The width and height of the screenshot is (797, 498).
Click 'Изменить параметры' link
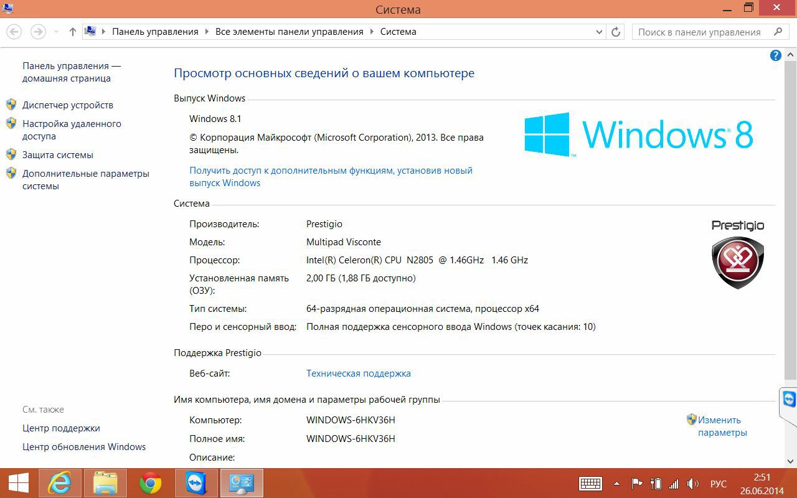click(722, 426)
